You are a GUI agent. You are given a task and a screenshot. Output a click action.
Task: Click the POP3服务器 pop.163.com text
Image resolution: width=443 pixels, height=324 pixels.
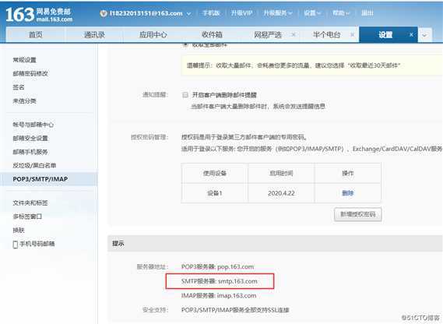click(217, 266)
